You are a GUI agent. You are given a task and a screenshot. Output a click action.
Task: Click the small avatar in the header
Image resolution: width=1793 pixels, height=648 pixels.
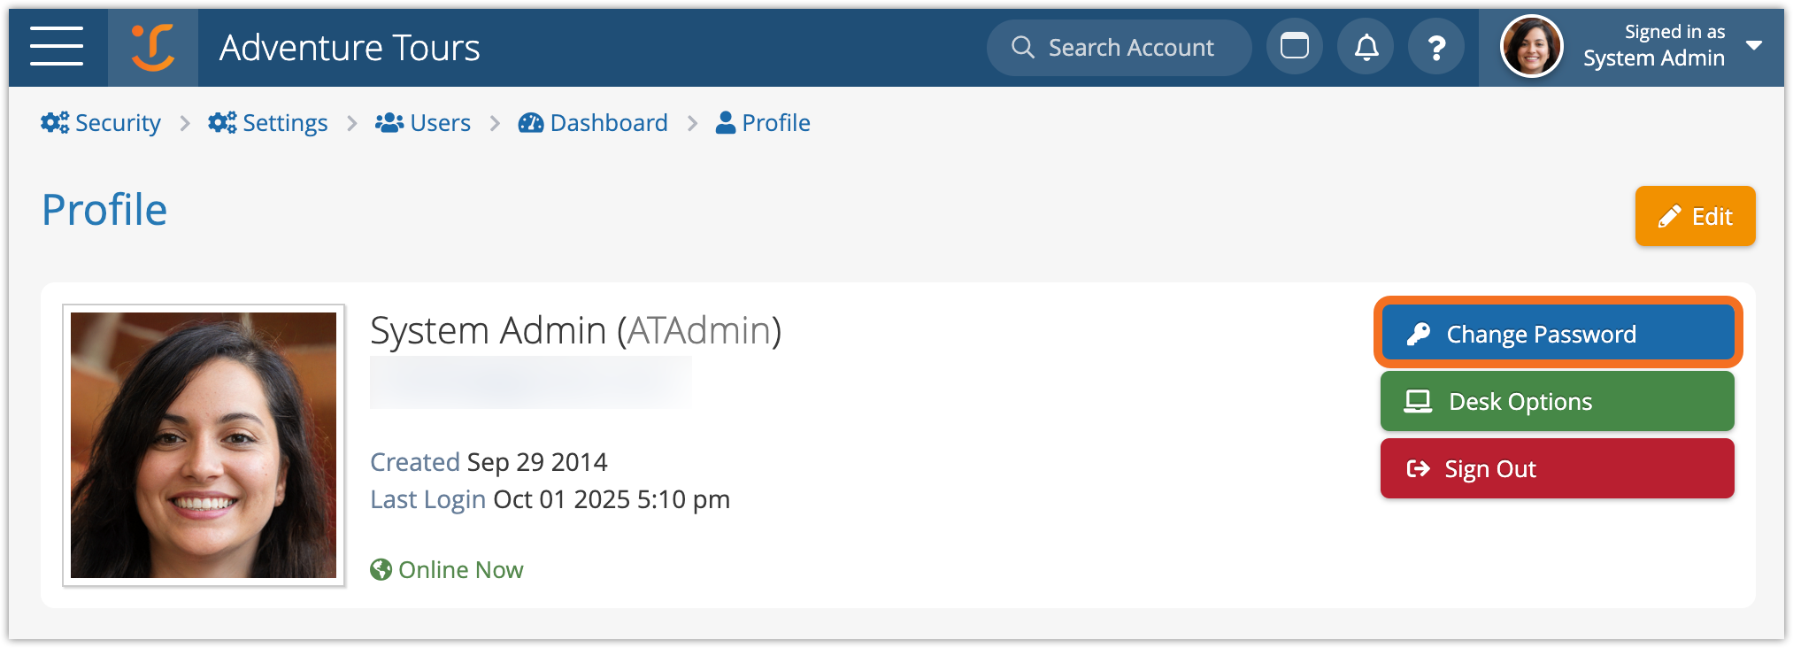point(1531,47)
